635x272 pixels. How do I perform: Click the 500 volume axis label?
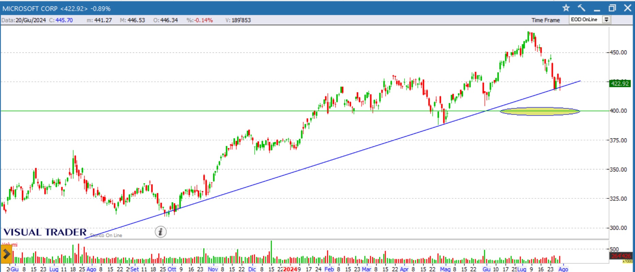614,249
